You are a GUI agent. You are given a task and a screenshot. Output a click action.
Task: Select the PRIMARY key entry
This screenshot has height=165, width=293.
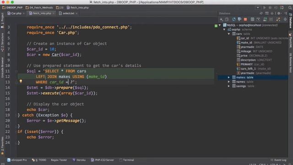(x=250, y=64)
